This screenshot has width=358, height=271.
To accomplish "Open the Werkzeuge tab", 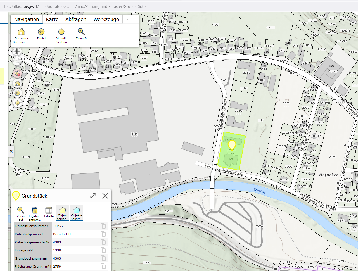I will click(x=106, y=19).
